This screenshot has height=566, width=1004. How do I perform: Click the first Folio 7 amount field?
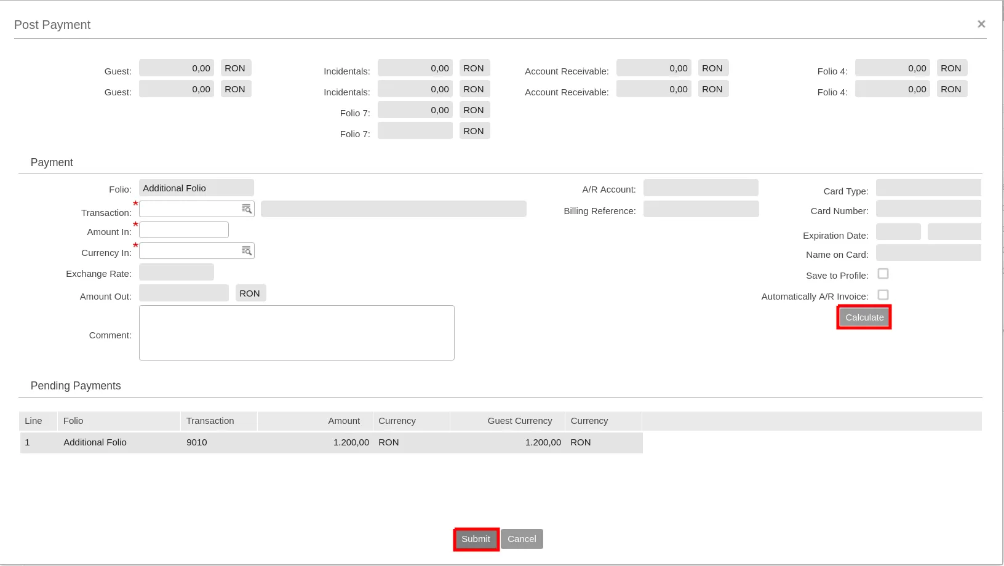point(415,110)
